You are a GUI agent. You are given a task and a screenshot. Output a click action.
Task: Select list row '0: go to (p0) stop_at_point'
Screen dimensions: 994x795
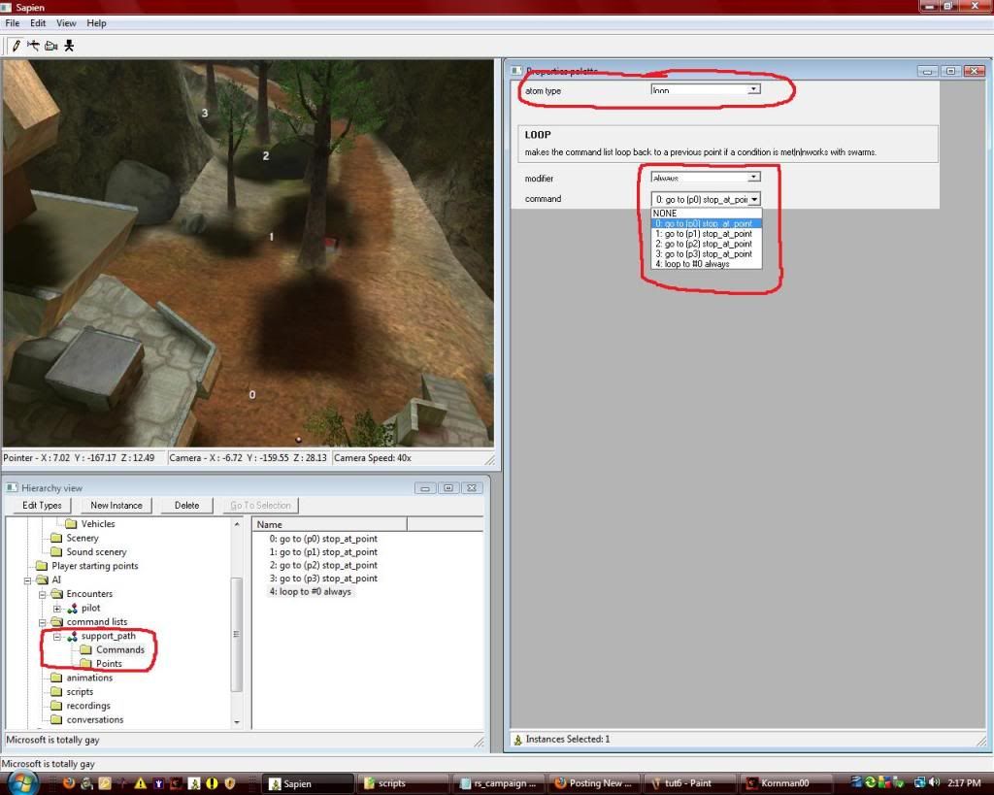323,539
